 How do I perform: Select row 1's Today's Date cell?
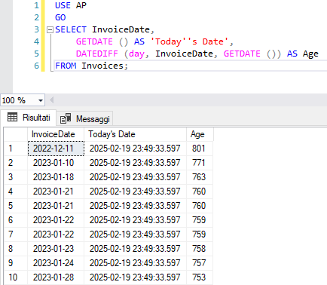(x=136, y=149)
